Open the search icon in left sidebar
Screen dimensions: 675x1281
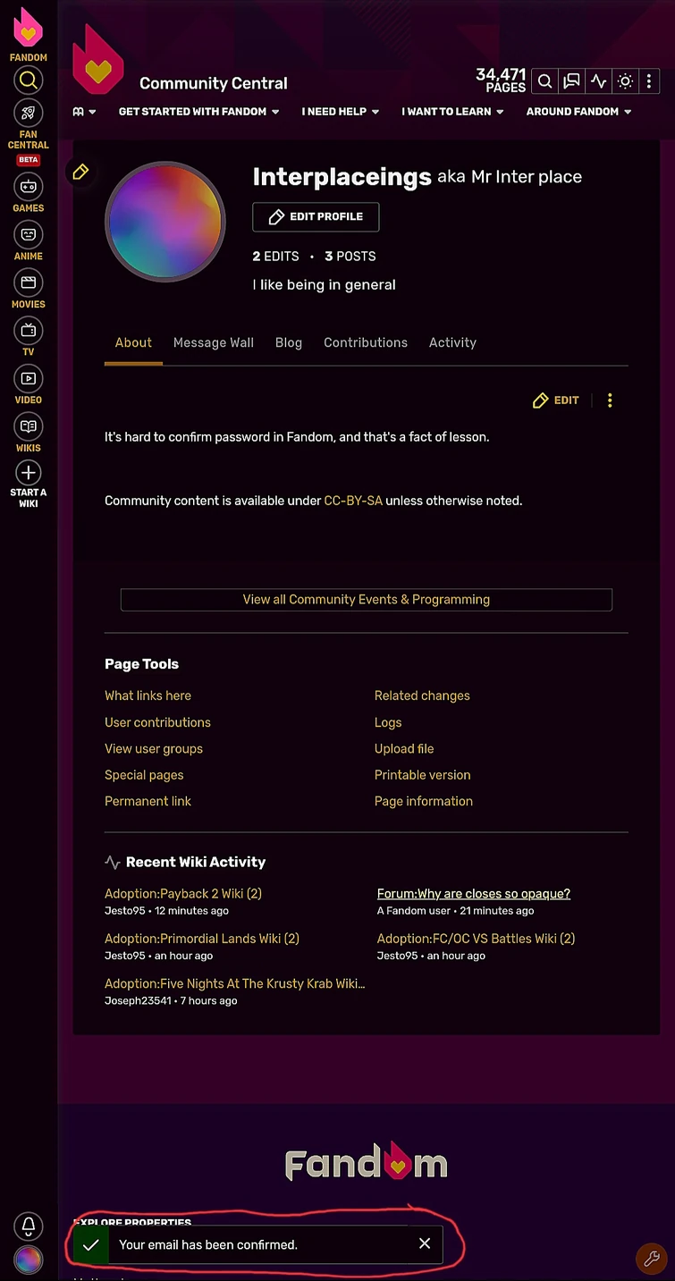[29, 80]
